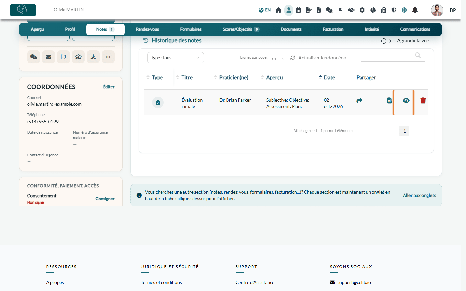This screenshot has height=291, width=466.
Task: Open the calendar icon in top bar
Action: pyautogui.click(x=298, y=10)
